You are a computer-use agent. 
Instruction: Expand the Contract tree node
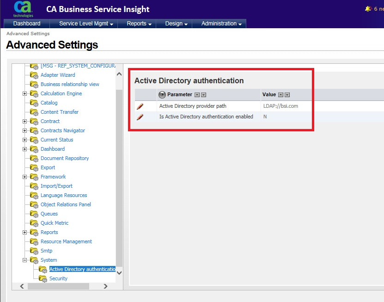[24, 121]
